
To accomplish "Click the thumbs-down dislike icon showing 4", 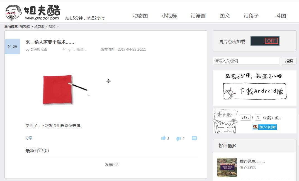I will (x=178, y=138).
